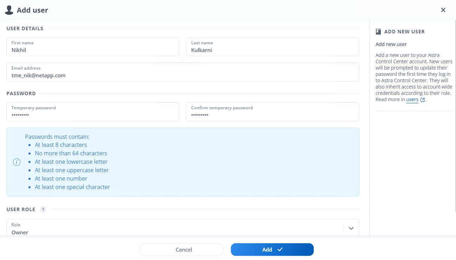
Task: Click the 'At least 8 characters' rule
Action: pyautogui.click(x=61, y=145)
